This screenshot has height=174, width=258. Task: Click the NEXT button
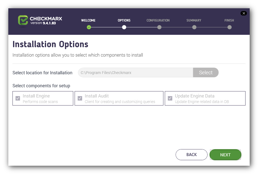coord(225,154)
